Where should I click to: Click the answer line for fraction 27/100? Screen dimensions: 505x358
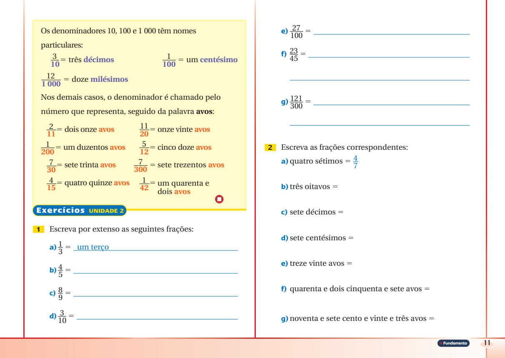[x=391, y=33]
